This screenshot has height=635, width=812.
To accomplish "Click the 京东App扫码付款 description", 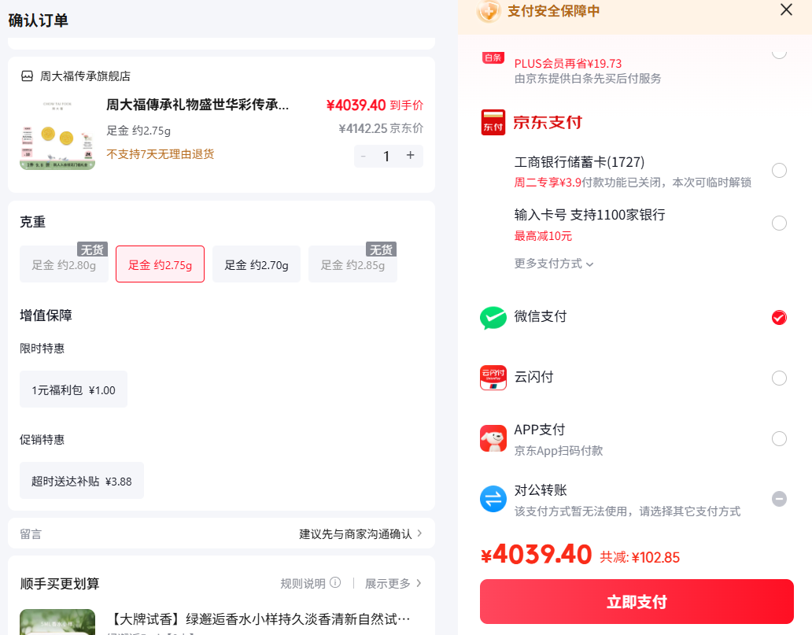I will [559, 450].
